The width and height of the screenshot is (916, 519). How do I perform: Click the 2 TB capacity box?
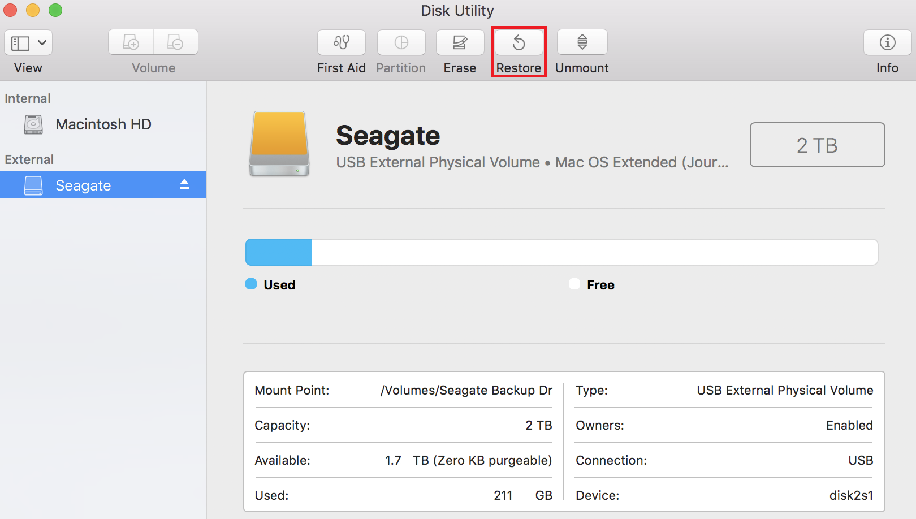click(x=818, y=145)
